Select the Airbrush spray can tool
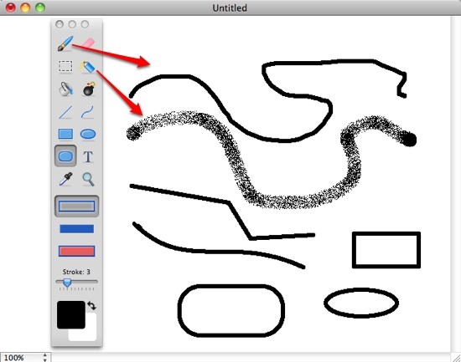461x362 pixels. (x=88, y=67)
